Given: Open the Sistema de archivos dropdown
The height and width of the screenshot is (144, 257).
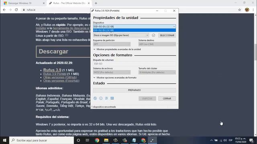Looking at the screenshot, I should pyautogui.click(x=112, y=72).
